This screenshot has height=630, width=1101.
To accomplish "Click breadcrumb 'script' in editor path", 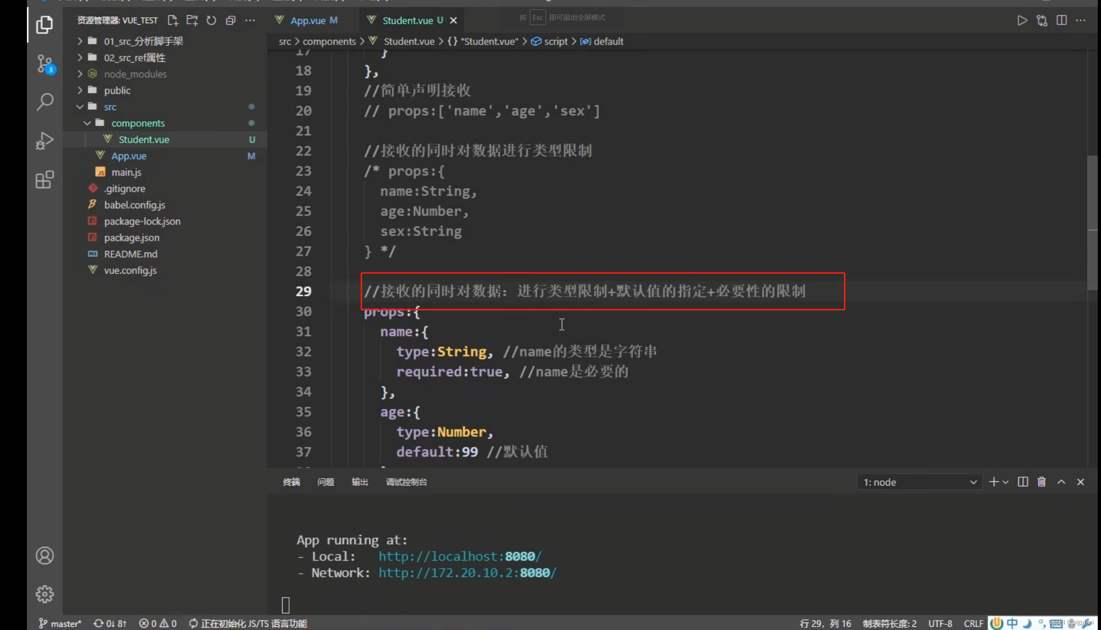I will (x=549, y=41).
